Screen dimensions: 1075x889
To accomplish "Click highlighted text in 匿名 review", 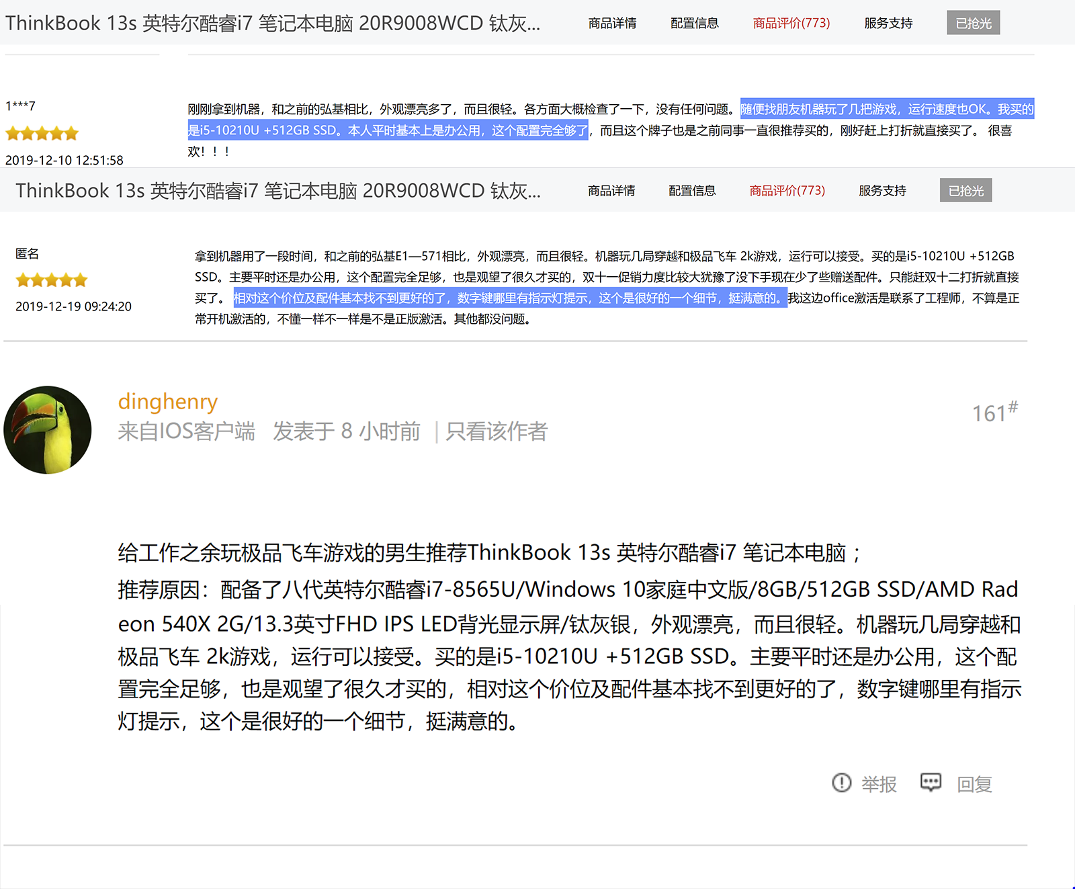I will pyautogui.click(x=510, y=298).
